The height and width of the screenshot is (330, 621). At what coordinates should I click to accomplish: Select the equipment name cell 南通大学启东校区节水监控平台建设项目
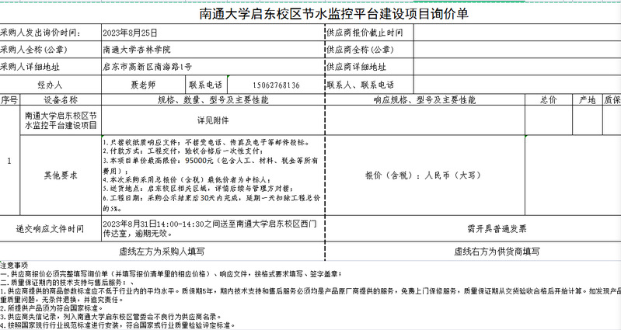pyautogui.click(x=61, y=120)
